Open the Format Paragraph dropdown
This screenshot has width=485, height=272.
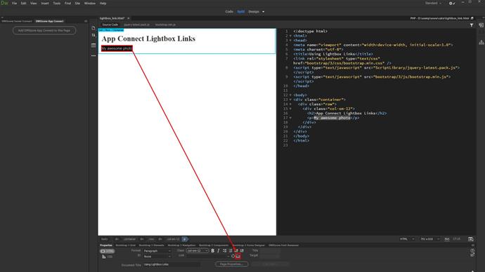click(157, 251)
